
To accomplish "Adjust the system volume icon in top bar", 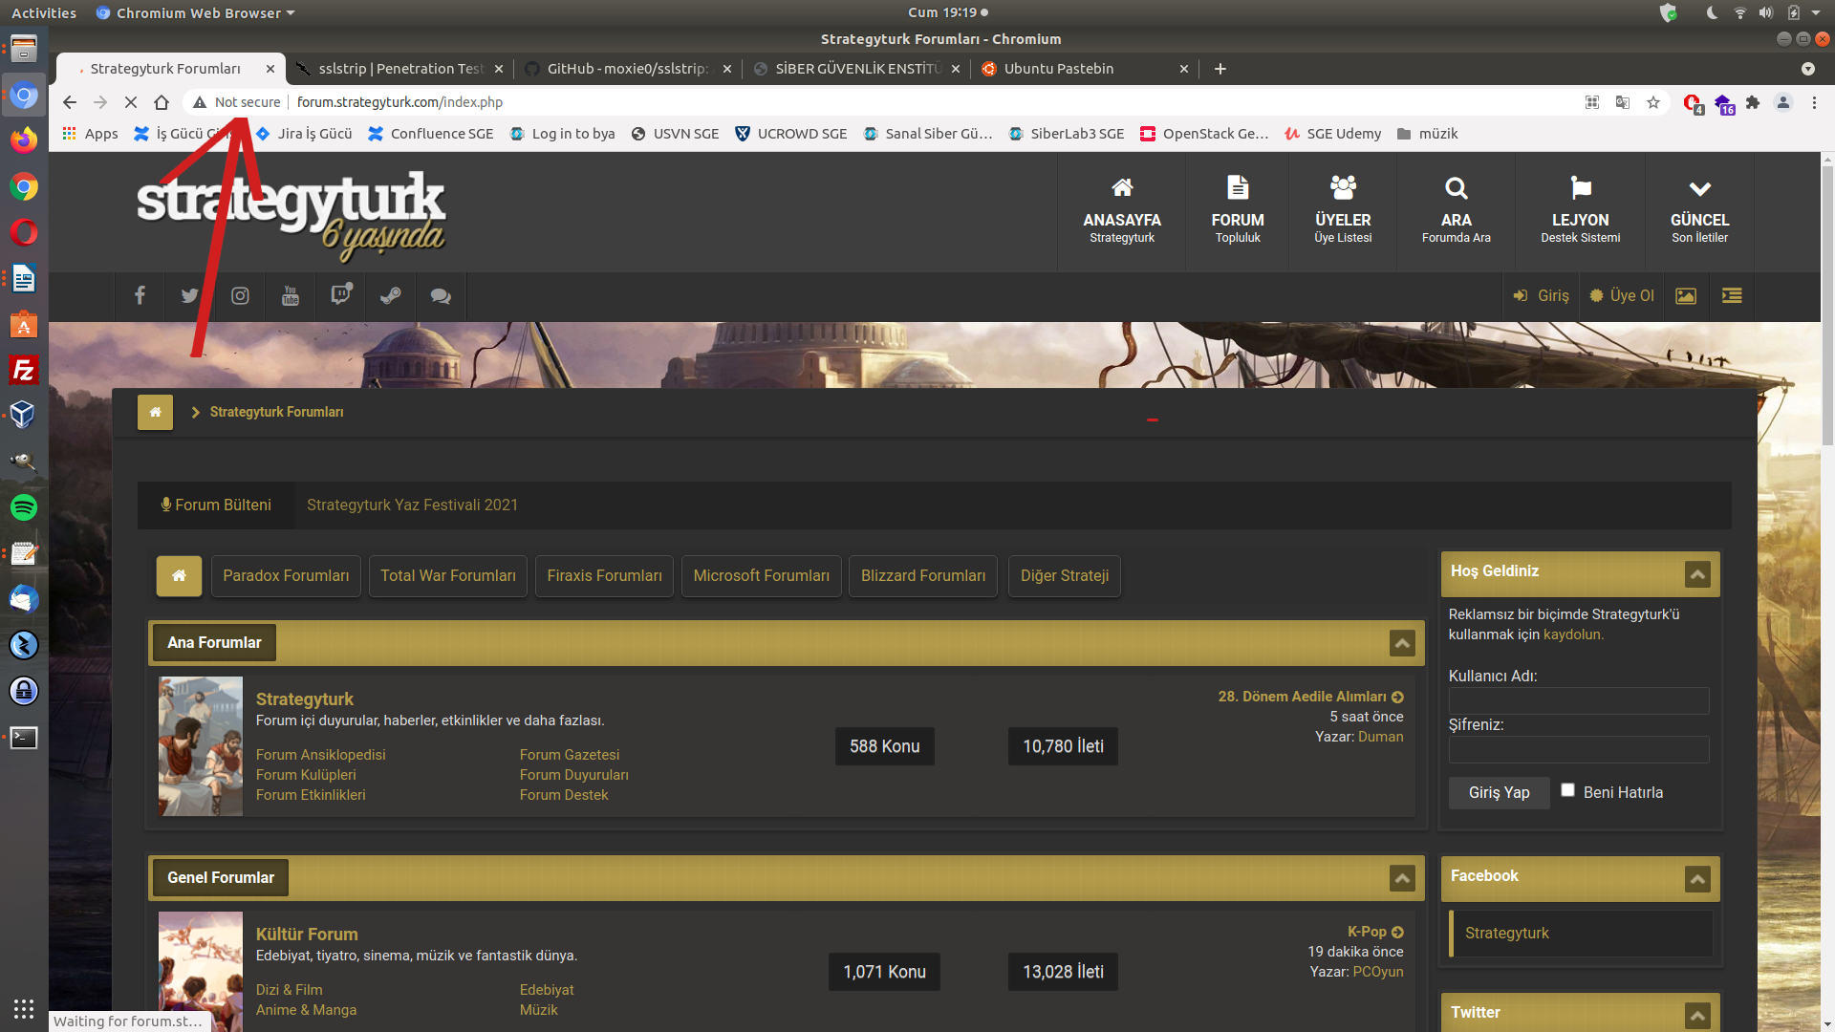I will click(1765, 12).
